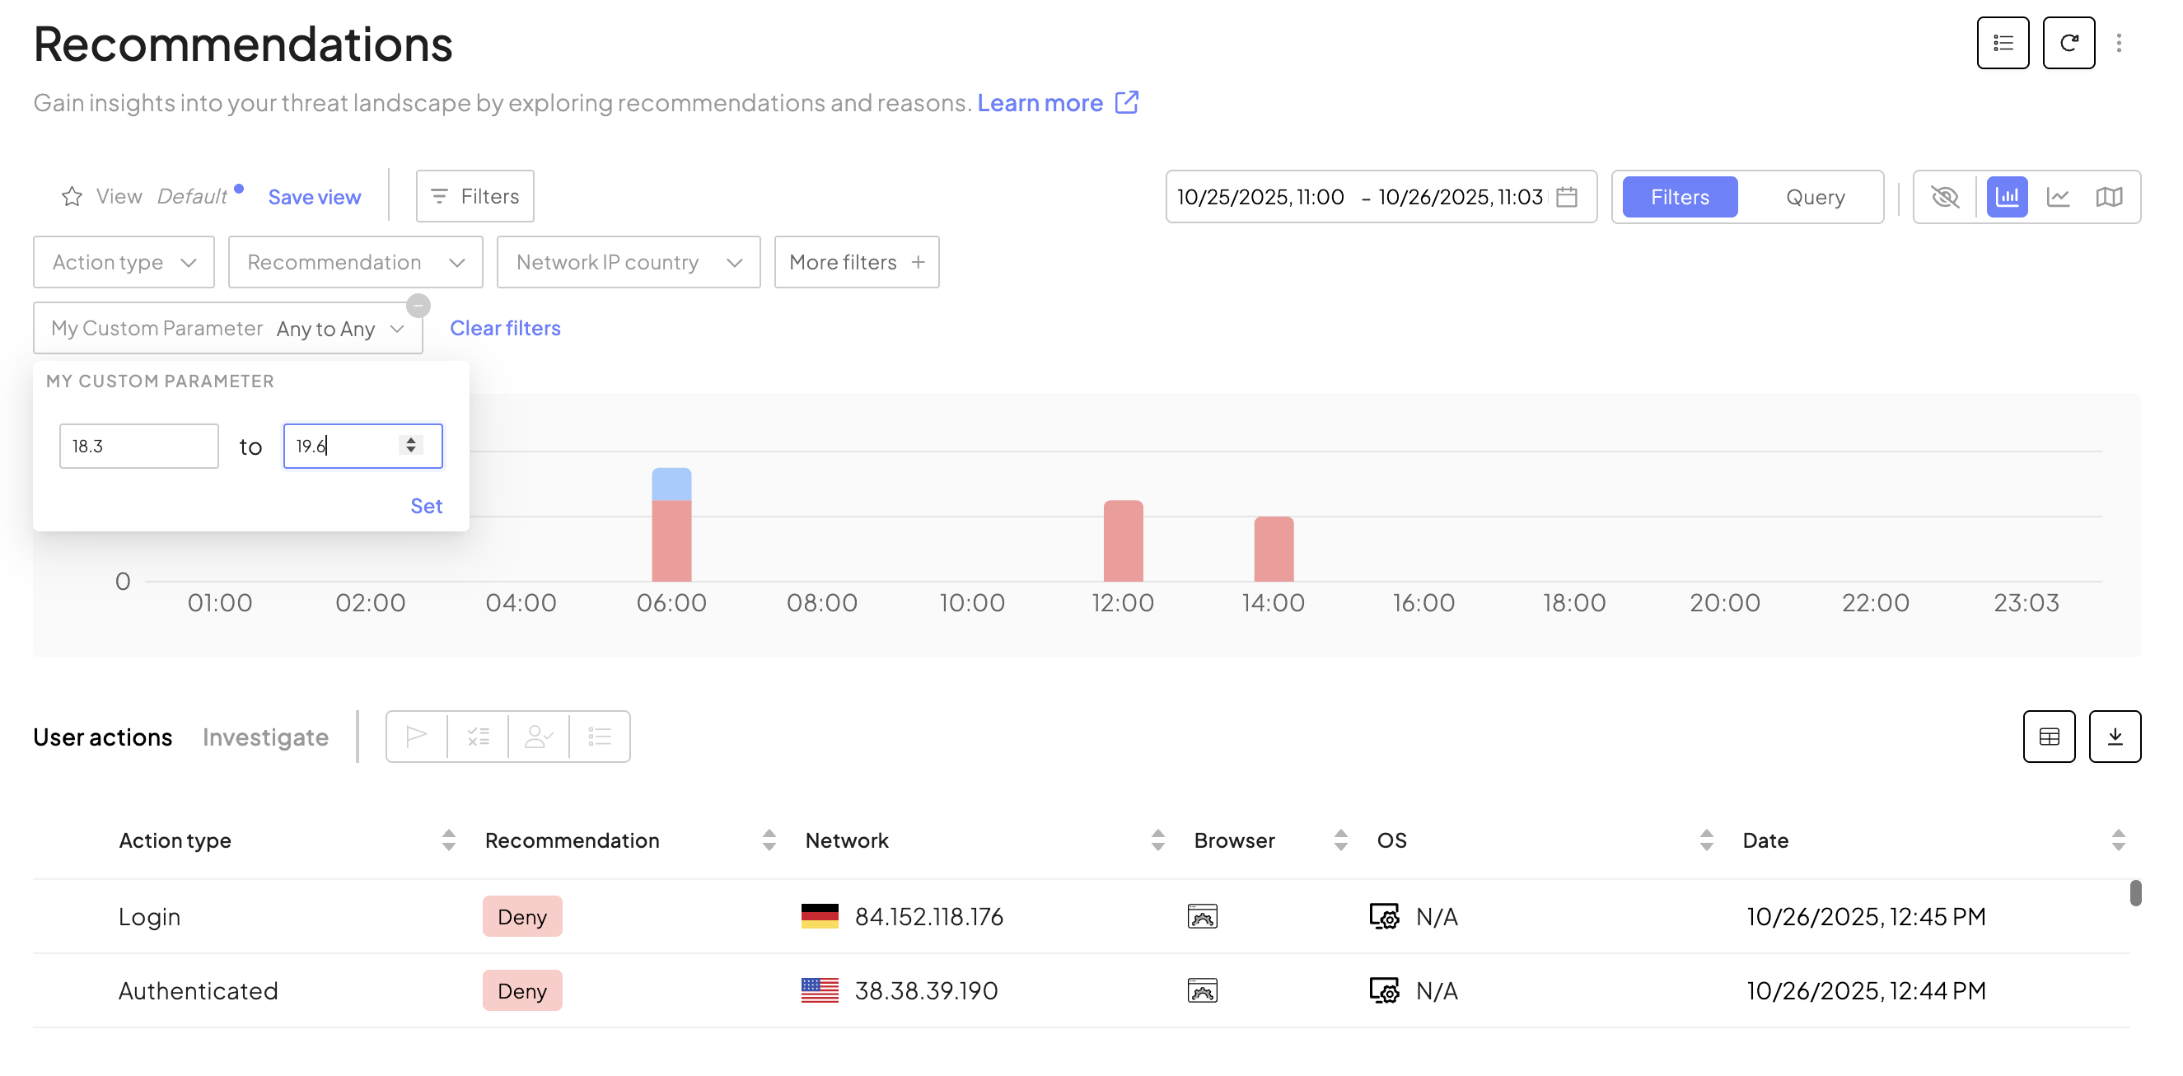Image resolution: width=2183 pixels, height=1076 pixels.
Task: Expand the Action type filter dropdown
Action: 124,262
